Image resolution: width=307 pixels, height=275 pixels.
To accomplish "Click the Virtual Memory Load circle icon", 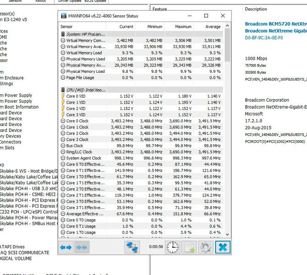I will [x=63, y=53].
